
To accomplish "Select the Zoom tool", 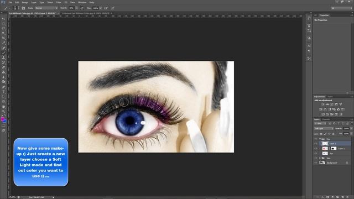I will (x=3, y=111).
